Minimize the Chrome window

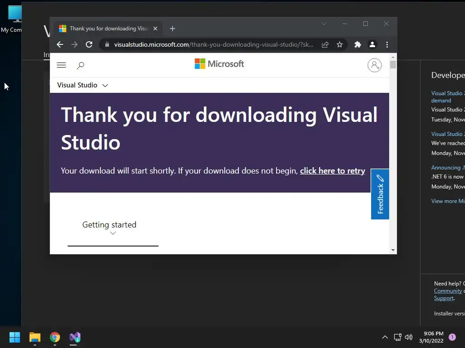pos(345,24)
